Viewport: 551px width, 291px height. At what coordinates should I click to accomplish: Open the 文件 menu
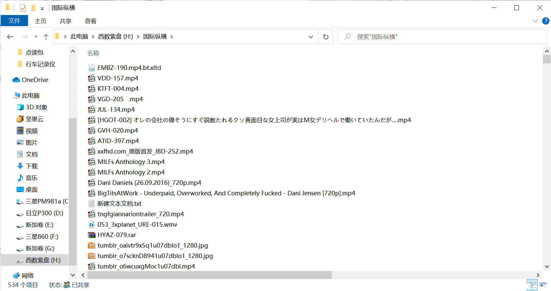pos(14,21)
